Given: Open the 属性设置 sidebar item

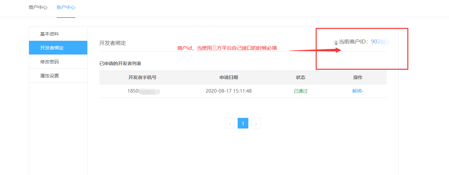Looking at the screenshot, I should pyautogui.click(x=49, y=76).
